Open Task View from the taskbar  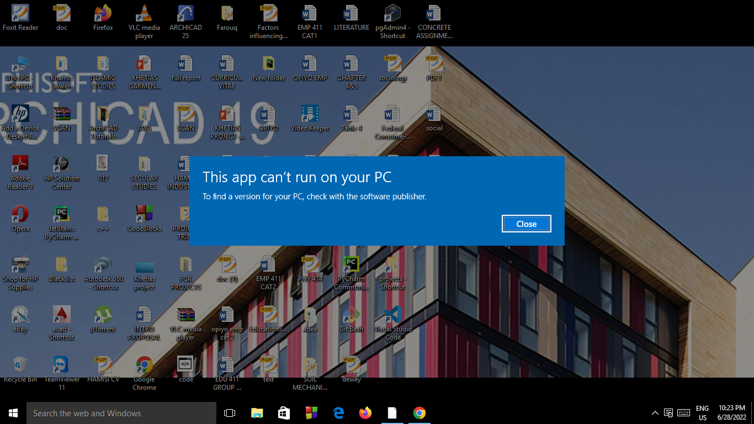tap(230, 413)
